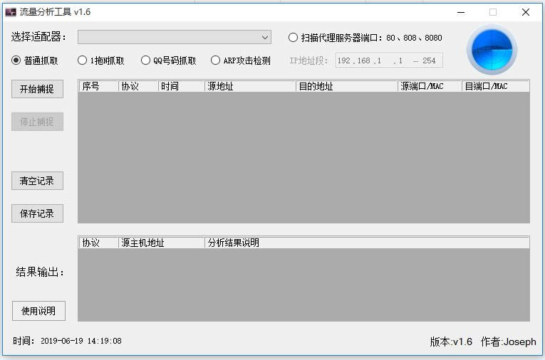
Task: Click the blue radar scanner icon
Action: coord(492,50)
